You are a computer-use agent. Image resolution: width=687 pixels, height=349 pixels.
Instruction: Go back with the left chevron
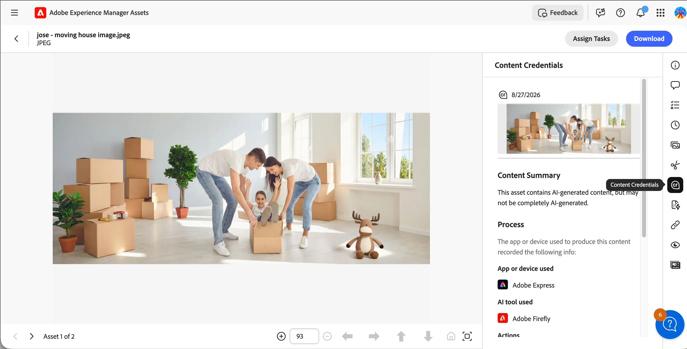click(16, 39)
